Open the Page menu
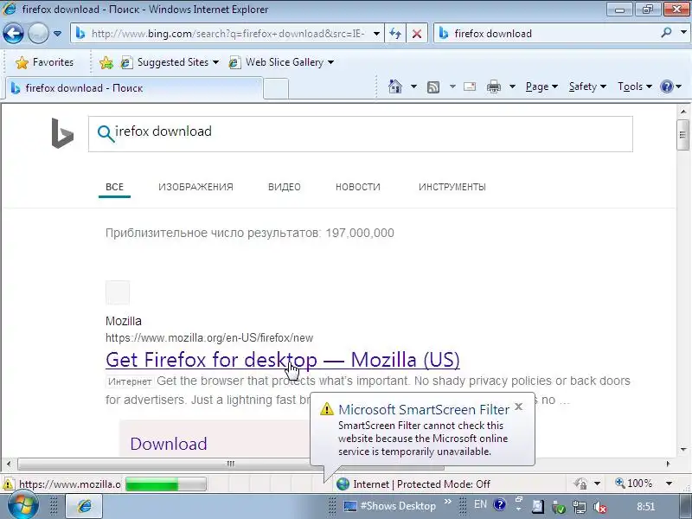The height and width of the screenshot is (519, 692). [541, 86]
